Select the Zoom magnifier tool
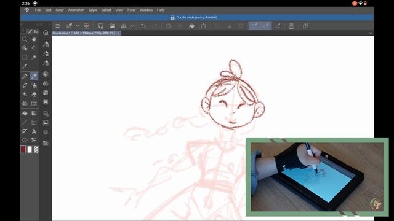The width and height of the screenshot is (394, 221). pos(25,39)
